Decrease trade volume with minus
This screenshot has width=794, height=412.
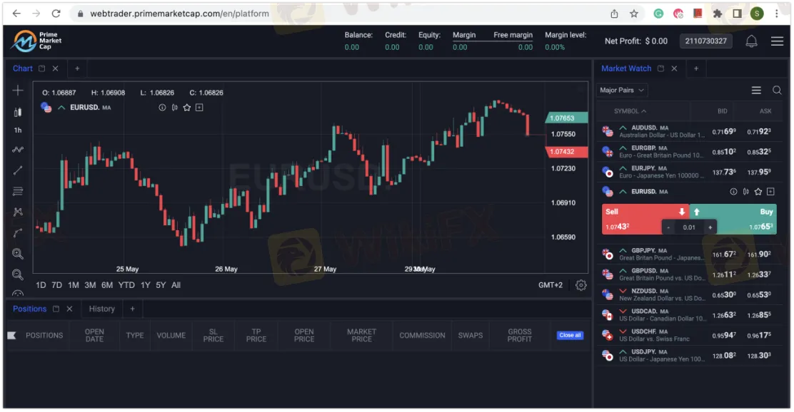point(668,227)
